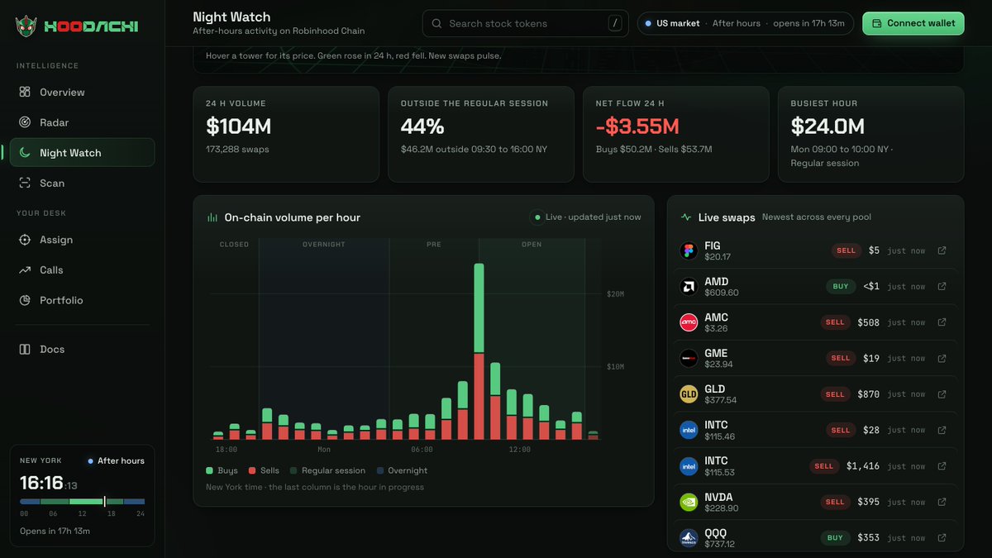This screenshot has width=992, height=558.
Task: Click the Portfolio pie icon
Action: pyautogui.click(x=25, y=300)
